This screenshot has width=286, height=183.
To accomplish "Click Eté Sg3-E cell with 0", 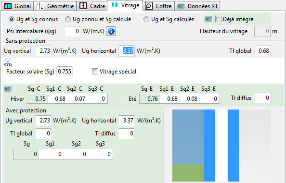I will tap(209, 99).
